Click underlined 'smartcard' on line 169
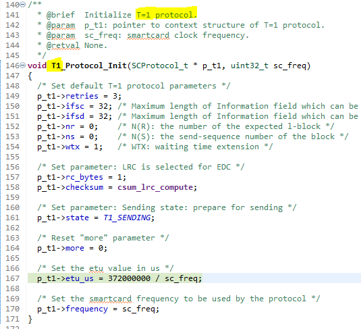The height and width of the screenshot is (329, 361). coord(111,299)
